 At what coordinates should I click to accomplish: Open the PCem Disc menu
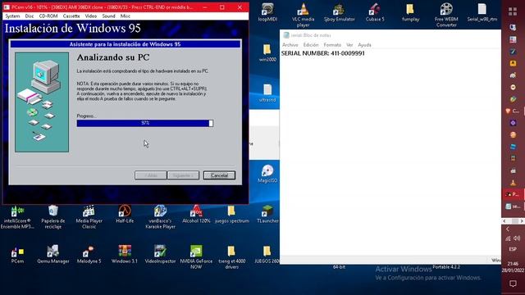(x=30, y=16)
